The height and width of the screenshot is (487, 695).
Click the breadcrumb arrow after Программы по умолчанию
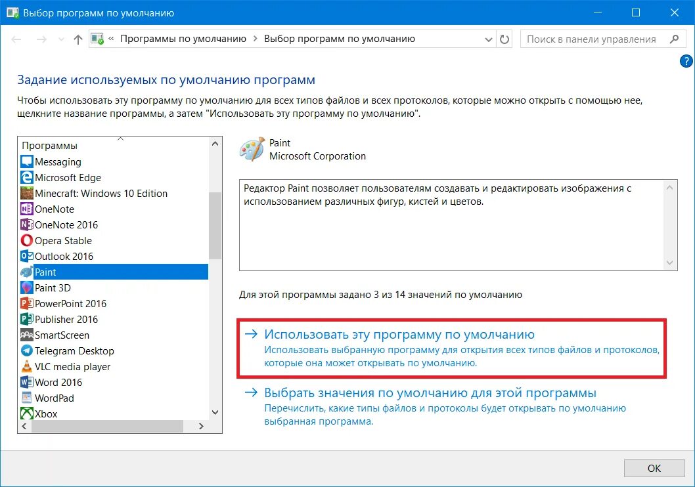(256, 39)
